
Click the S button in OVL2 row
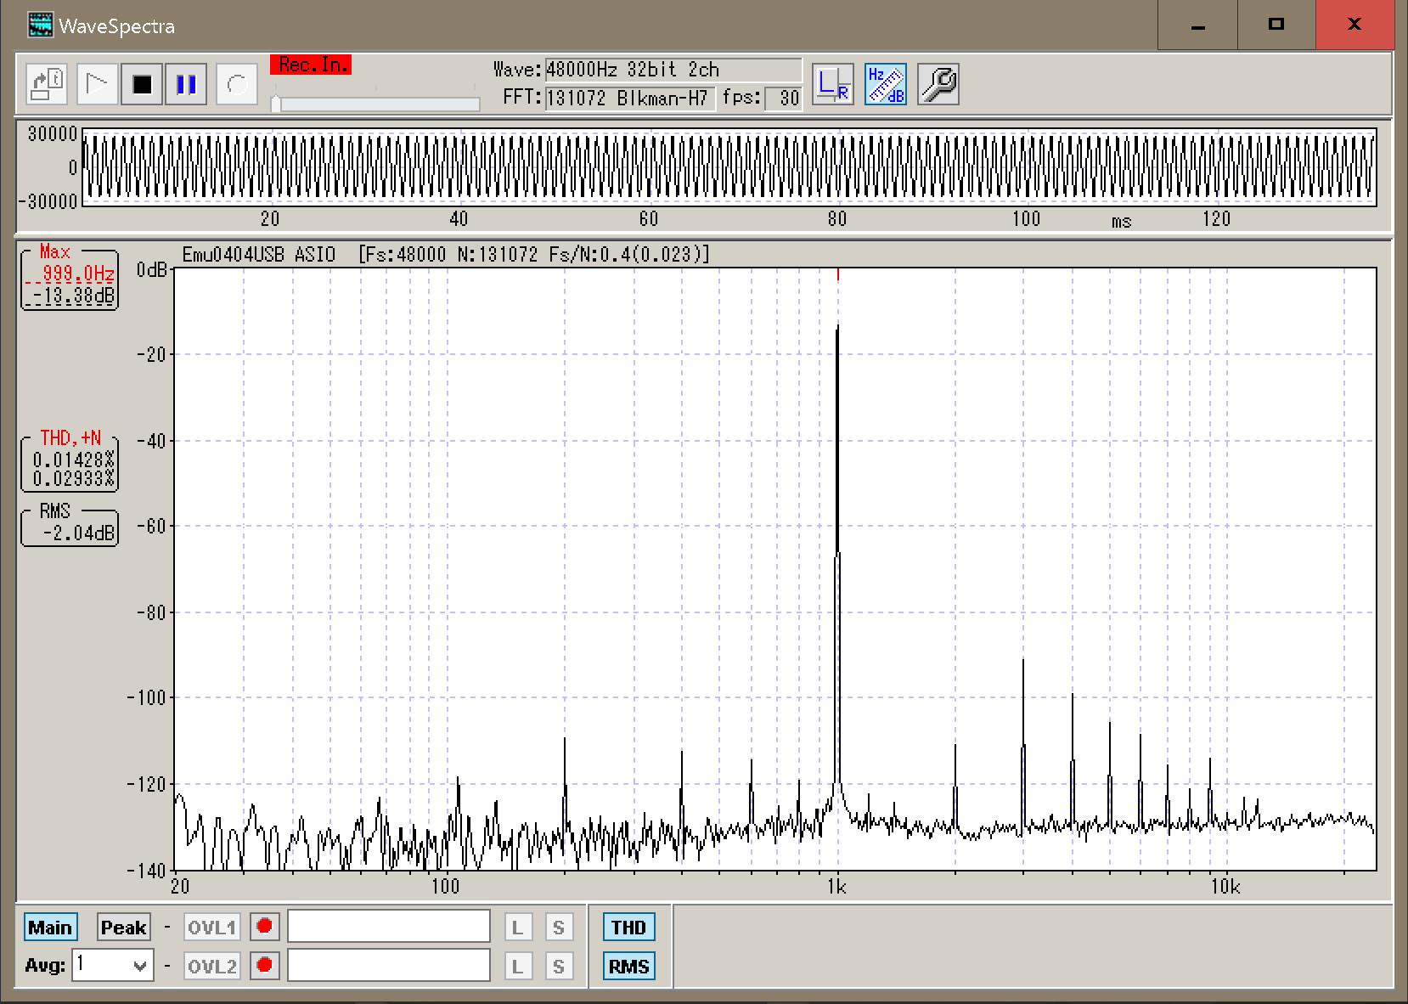coord(559,967)
